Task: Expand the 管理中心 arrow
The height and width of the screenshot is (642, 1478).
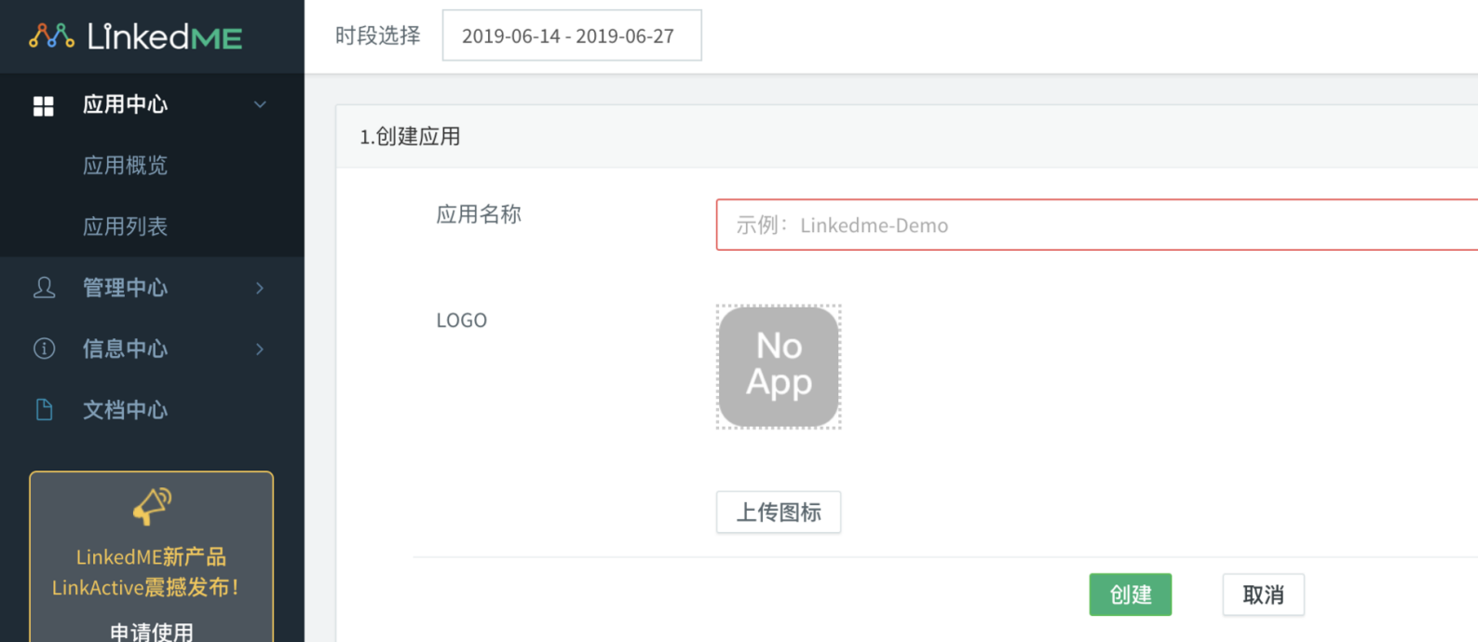Action: (x=260, y=288)
